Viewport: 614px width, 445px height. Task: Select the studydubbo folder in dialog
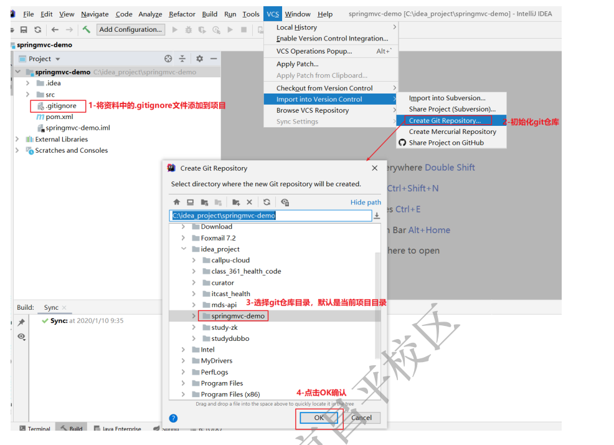coord(226,338)
